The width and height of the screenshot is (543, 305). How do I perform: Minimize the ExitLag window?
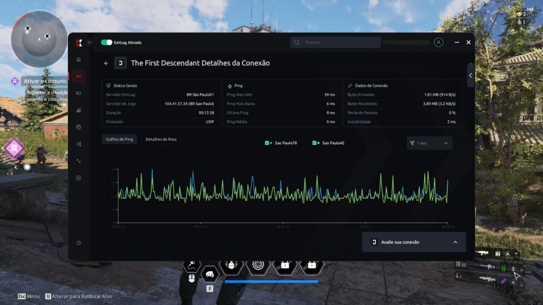(457, 42)
